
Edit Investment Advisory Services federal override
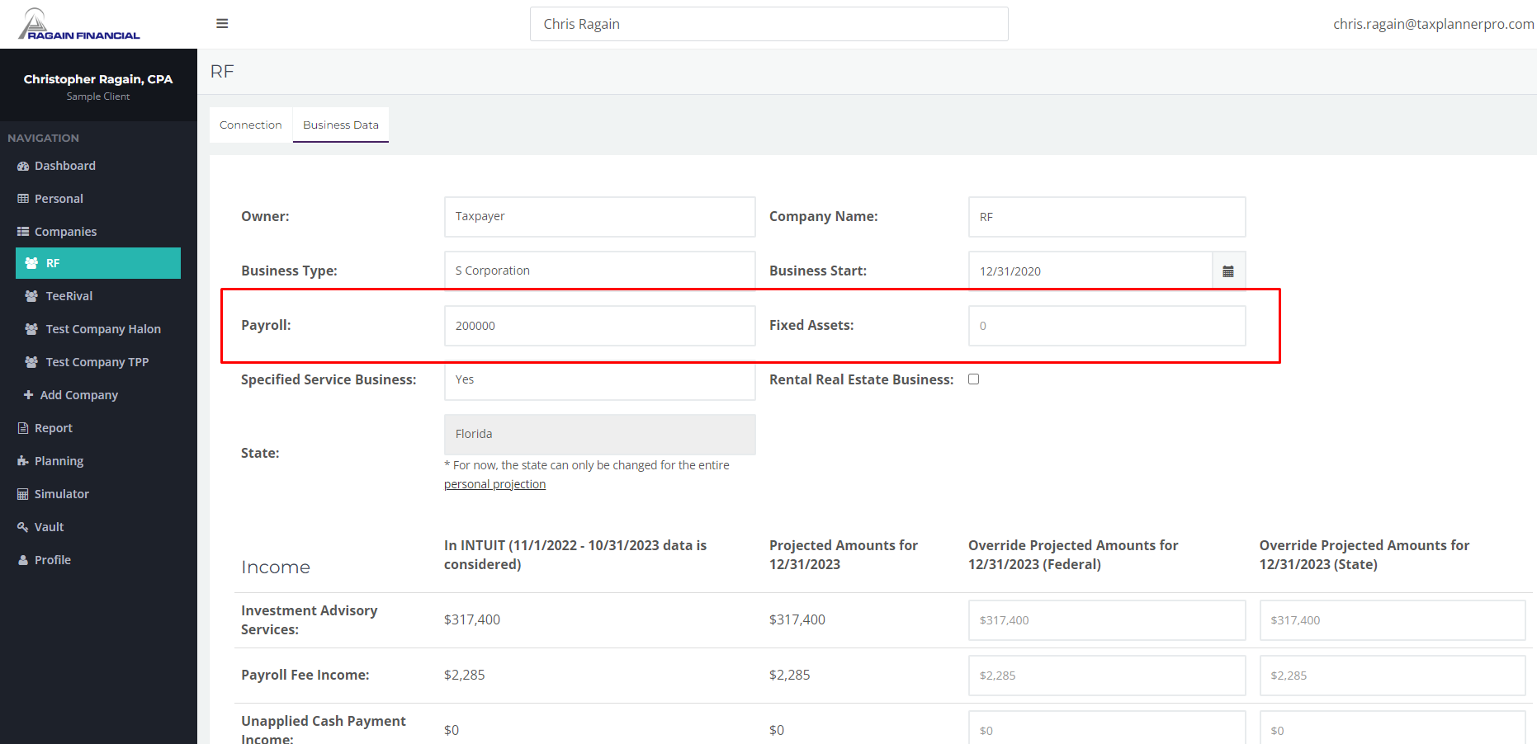coord(1107,620)
